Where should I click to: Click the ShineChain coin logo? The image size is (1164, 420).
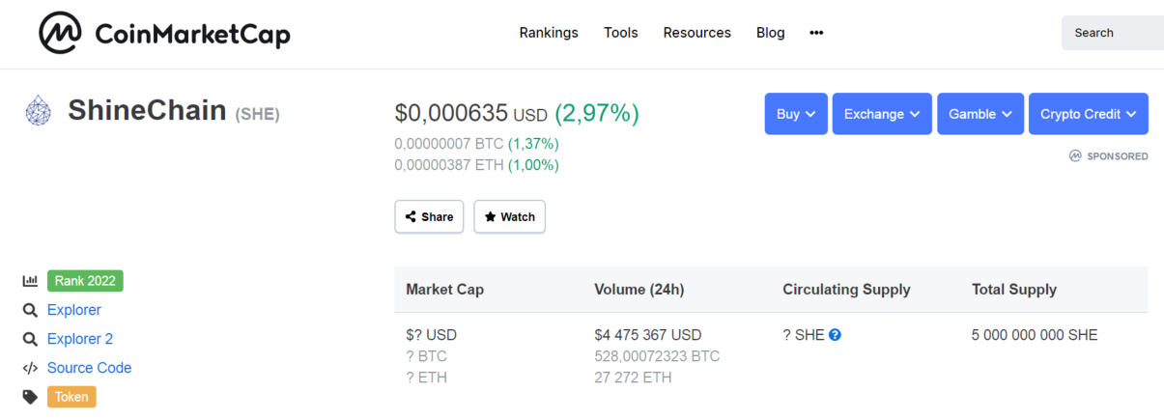coord(38,111)
